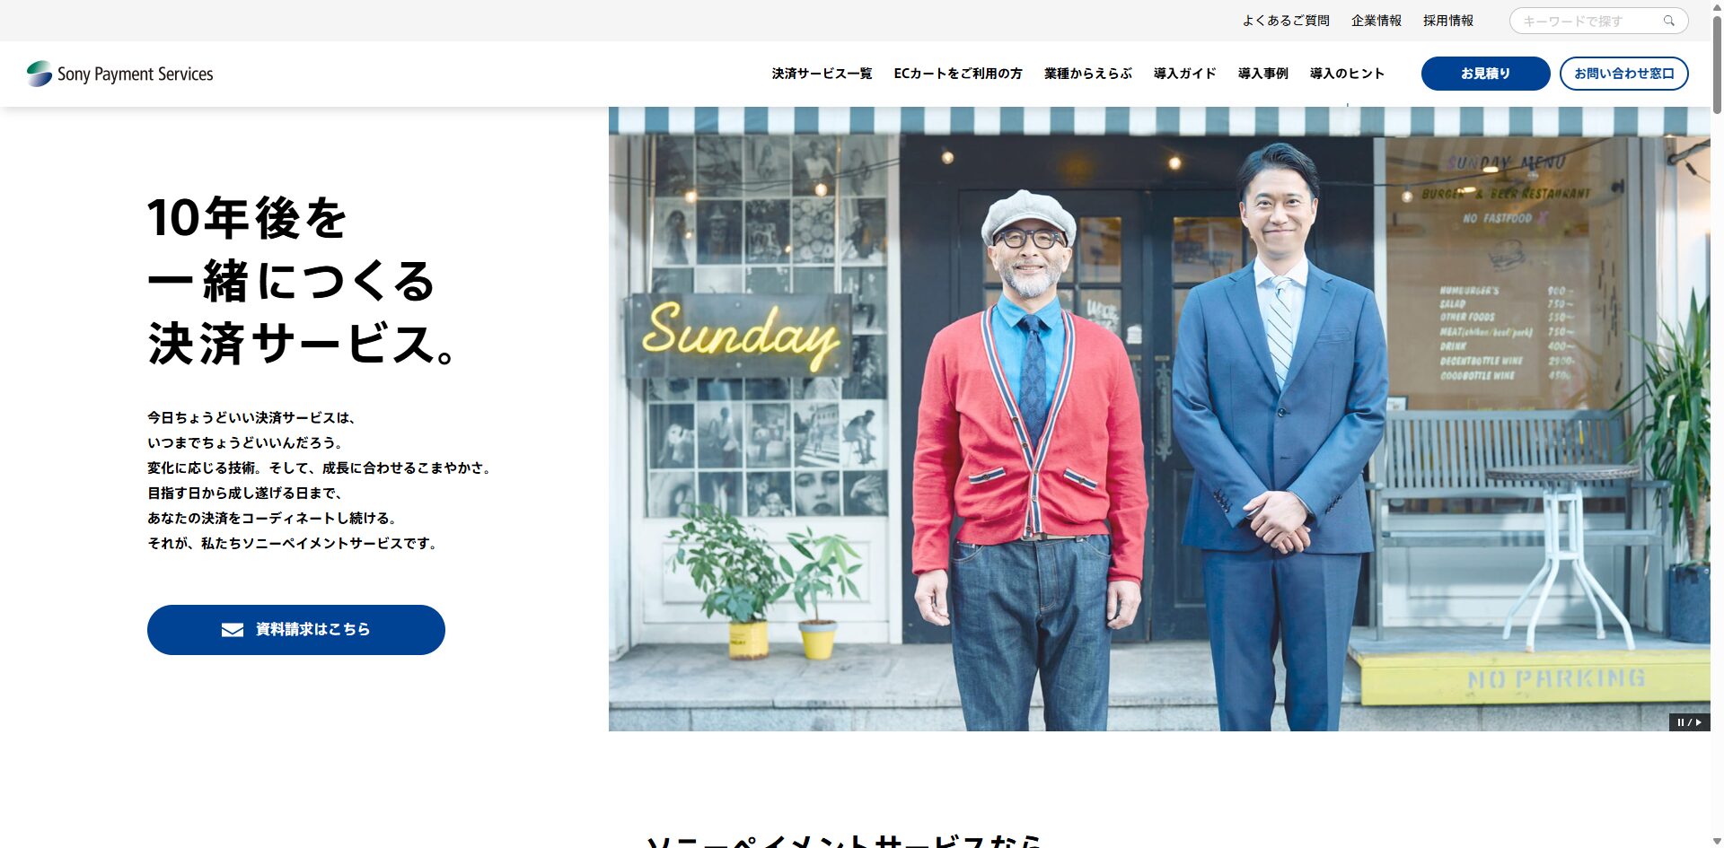Viewport: 1724px width, 848px height.
Task: Open the 導入ガイド menu item
Action: (x=1185, y=74)
